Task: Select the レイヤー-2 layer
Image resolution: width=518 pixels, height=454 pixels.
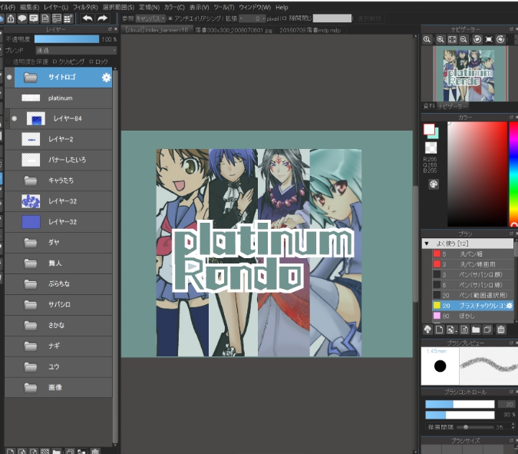Action: 58,139
